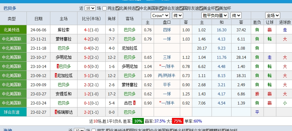The width and height of the screenshot is (292, 131).
Task: Click red card badge beside 巴贝多 in 23-03-24 row
Action: 58,103
